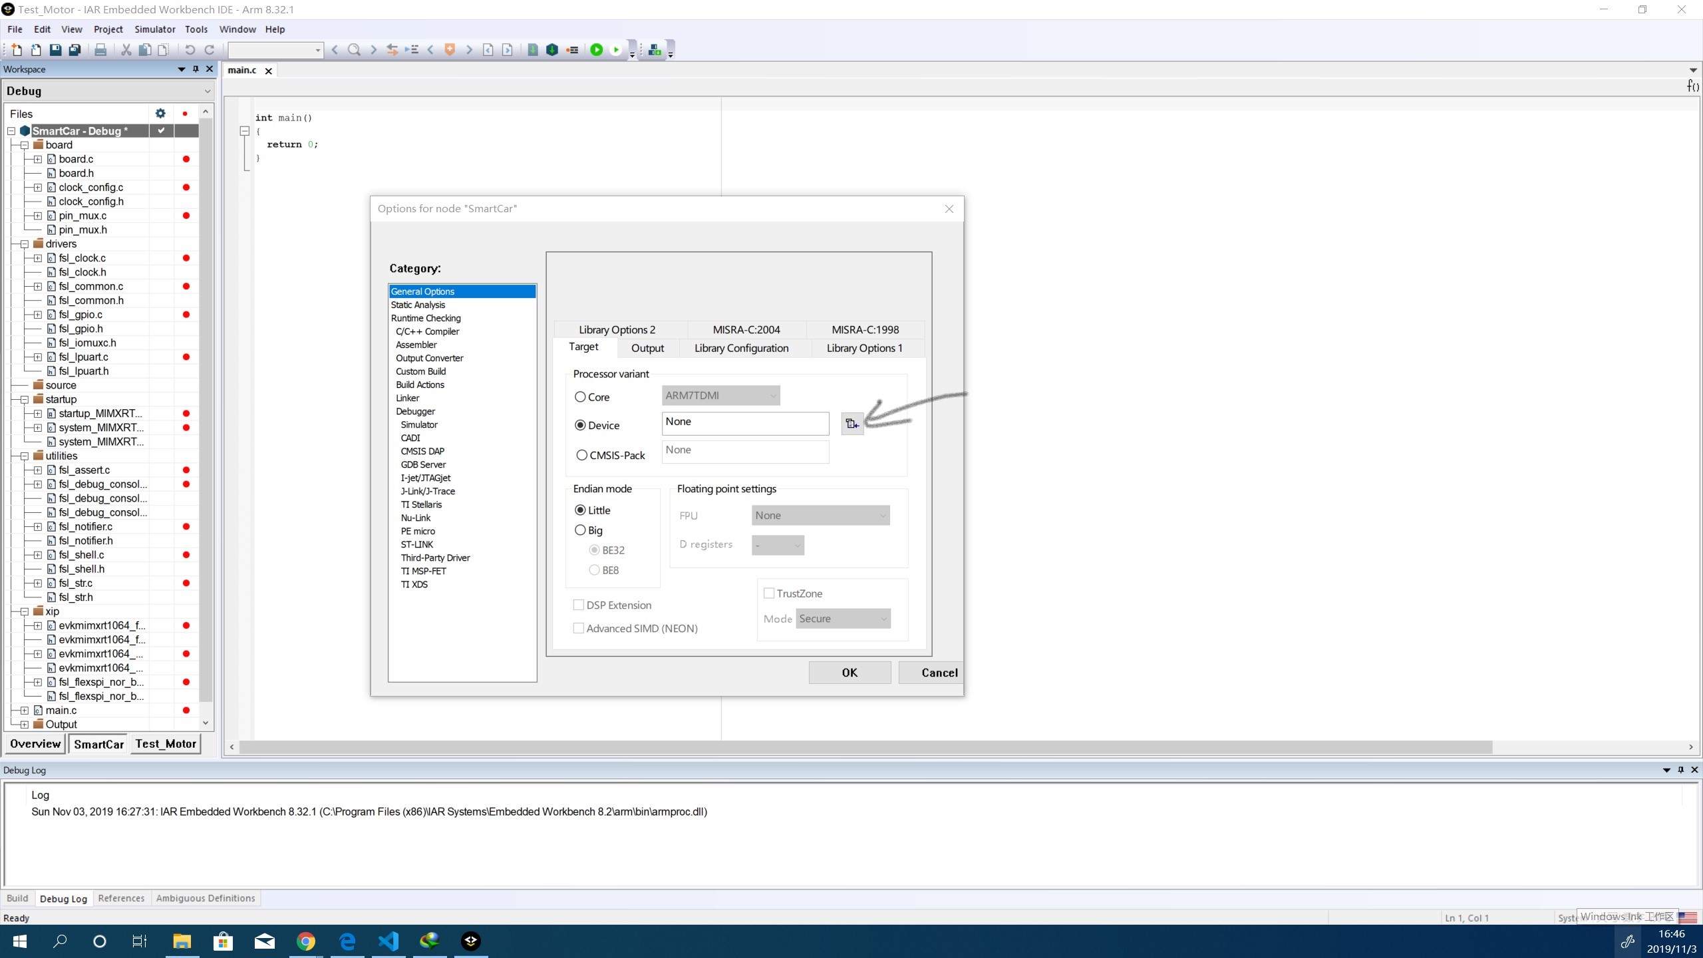Viewport: 1703px width, 958px height.
Task: Click the Undo toolbar icon
Action: tap(190, 49)
